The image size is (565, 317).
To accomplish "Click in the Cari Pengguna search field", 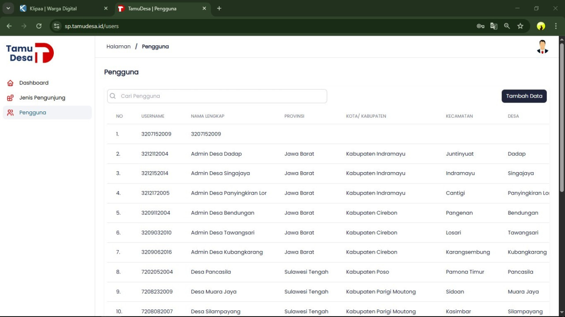I will [221, 96].
